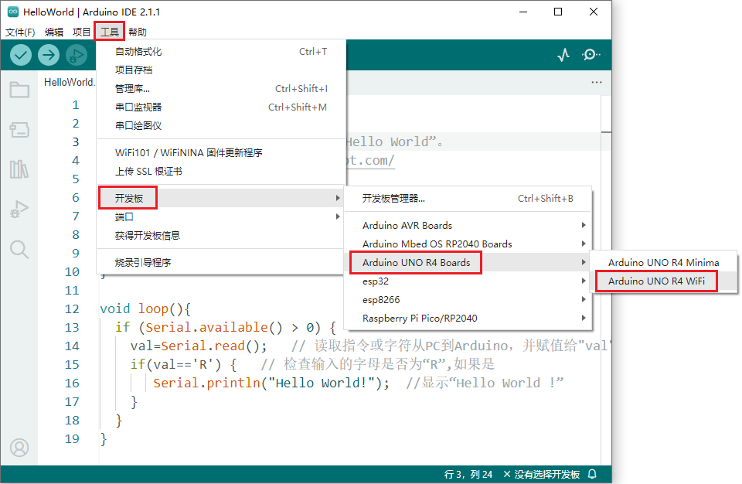Viewport: 742px width, 484px height.
Task: Expand the esp32 boards submenu
Action: [468, 281]
